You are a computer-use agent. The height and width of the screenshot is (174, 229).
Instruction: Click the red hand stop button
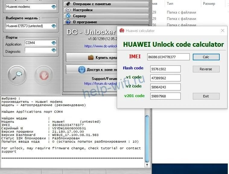[44, 75]
